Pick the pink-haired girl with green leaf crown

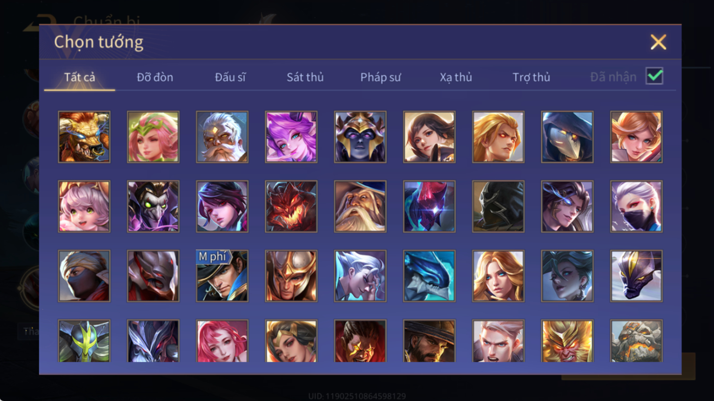[153, 137]
